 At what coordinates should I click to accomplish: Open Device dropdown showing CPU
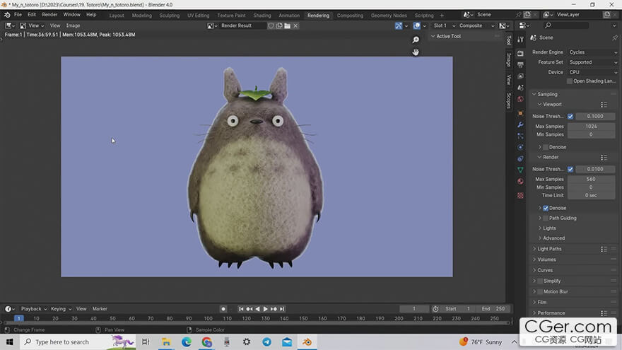coord(592,72)
